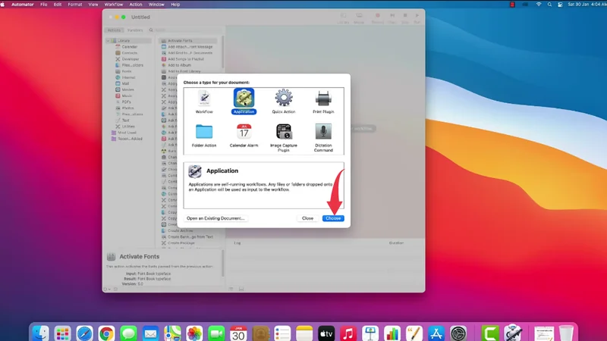Pick the Image Capture Plugin icon
The image size is (607, 341).
(284, 133)
